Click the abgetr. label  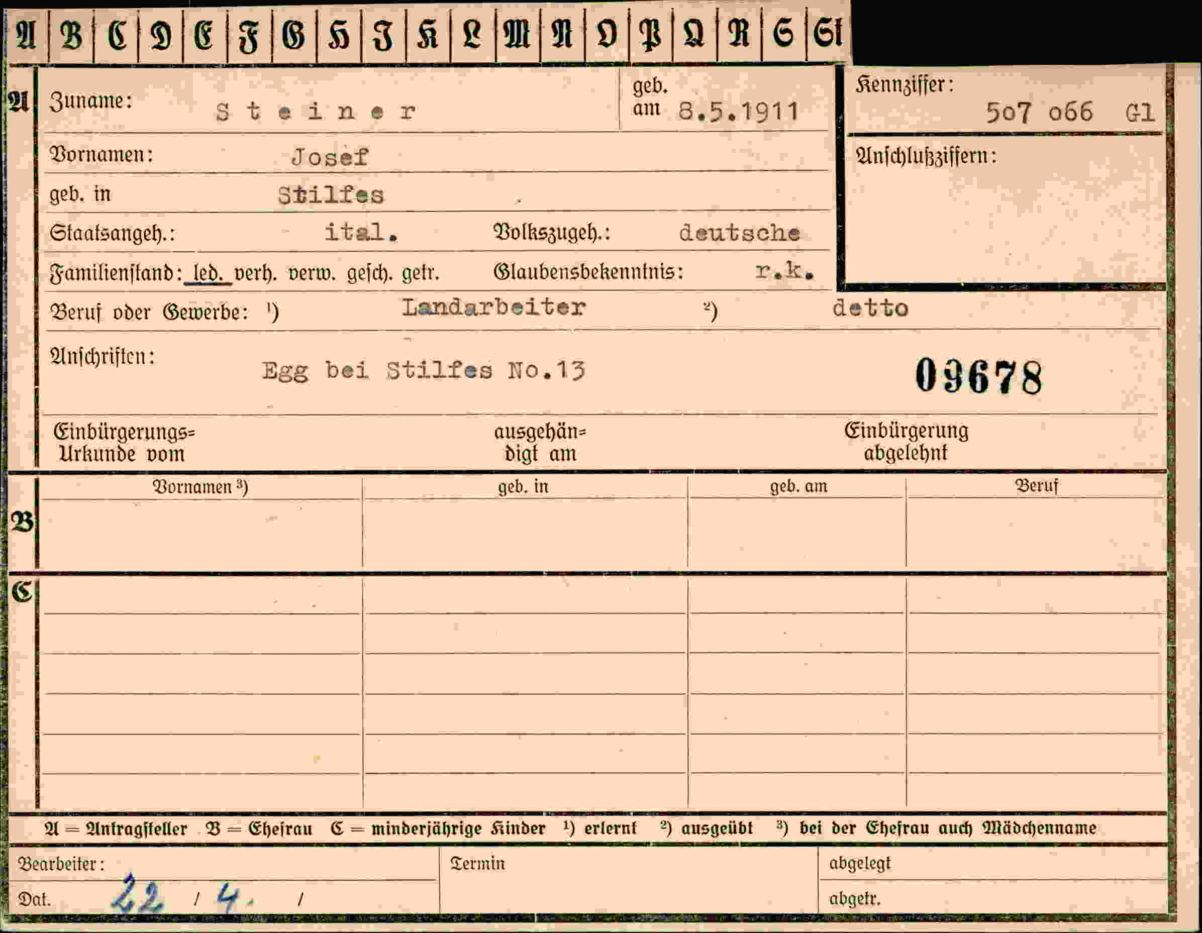855,899
